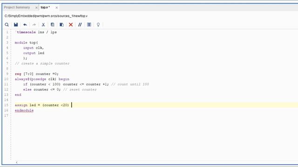Viewport: 298px width, 167px height.
Task: Click on 'input clk,' line
Action: (x=34, y=48)
